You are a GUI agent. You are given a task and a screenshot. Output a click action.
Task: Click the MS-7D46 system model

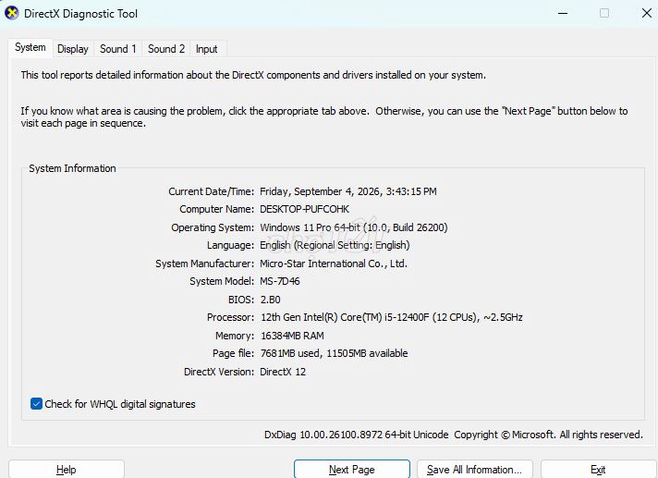[x=280, y=281]
